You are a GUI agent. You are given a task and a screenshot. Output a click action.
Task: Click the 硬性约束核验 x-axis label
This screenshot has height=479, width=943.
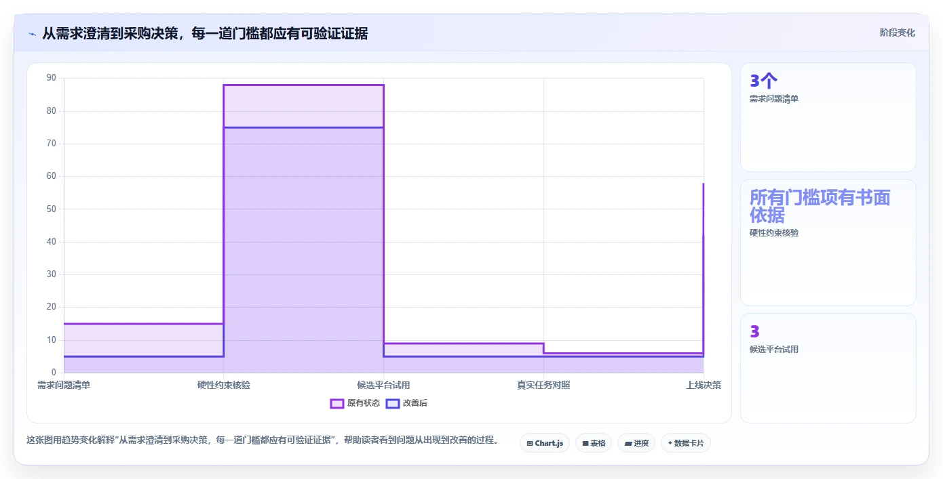224,385
